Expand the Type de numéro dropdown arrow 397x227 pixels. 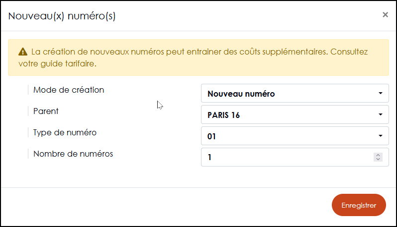click(380, 136)
